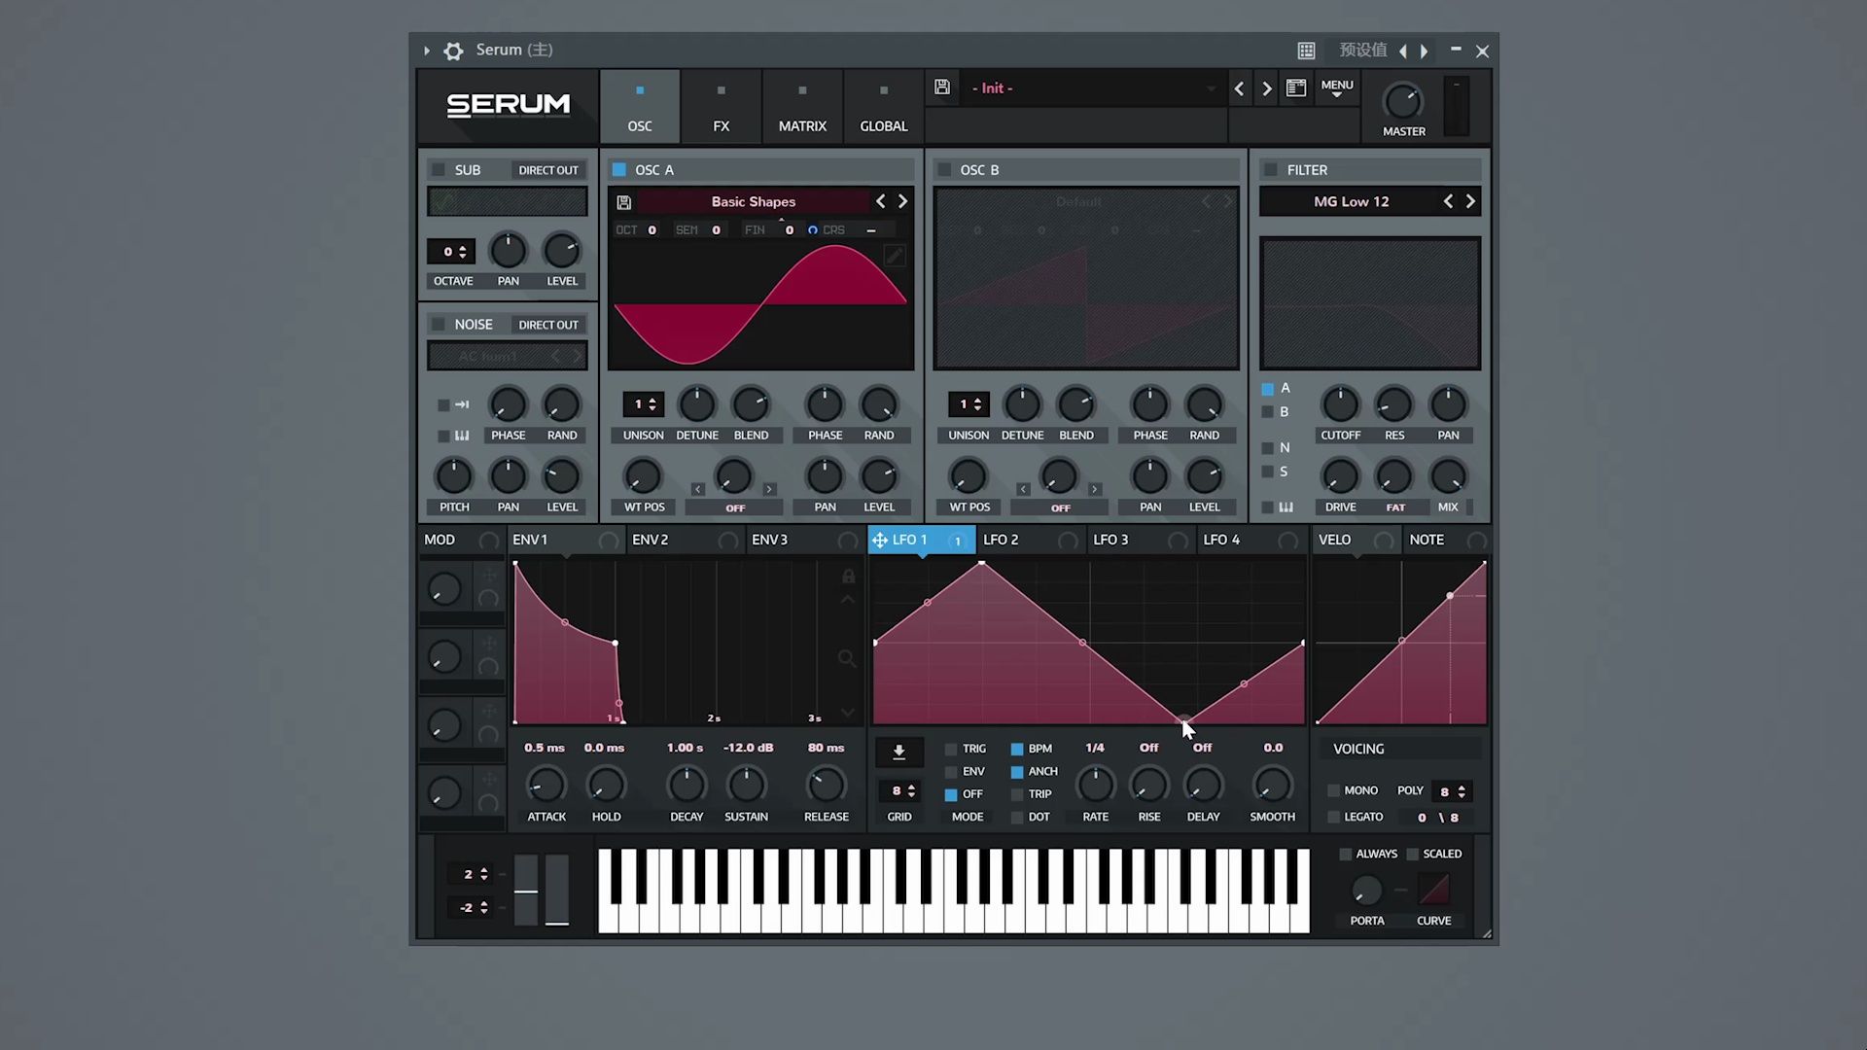Switch to the GLOBAL tab
The height and width of the screenshot is (1050, 1867).
(884, 107)
